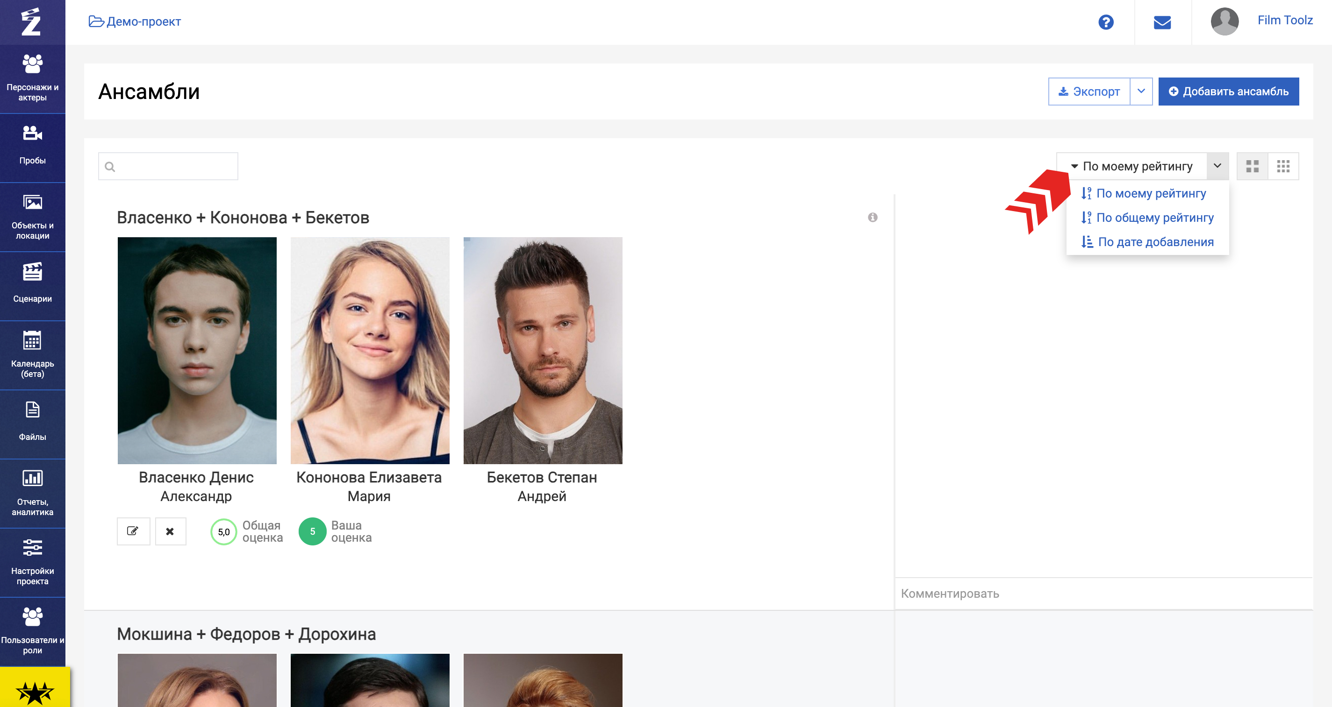Click the Ансамбли page heading
The width and height of the screenshot is (1332, 707).
tap(149, 92)
